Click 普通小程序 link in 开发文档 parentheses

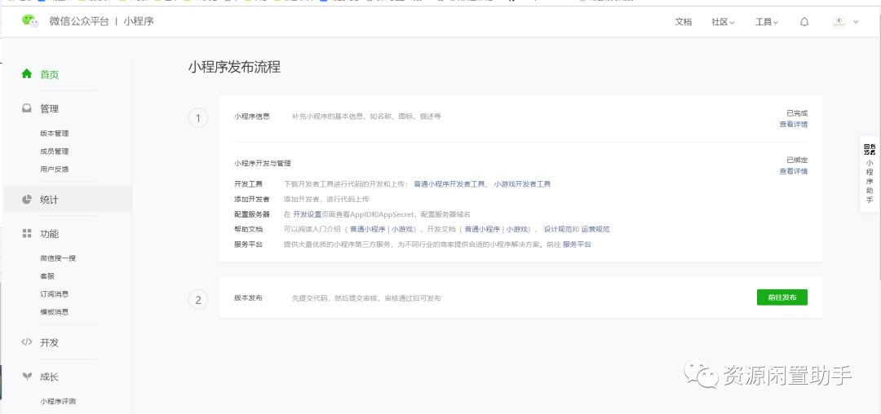click(x=482, y=230)
